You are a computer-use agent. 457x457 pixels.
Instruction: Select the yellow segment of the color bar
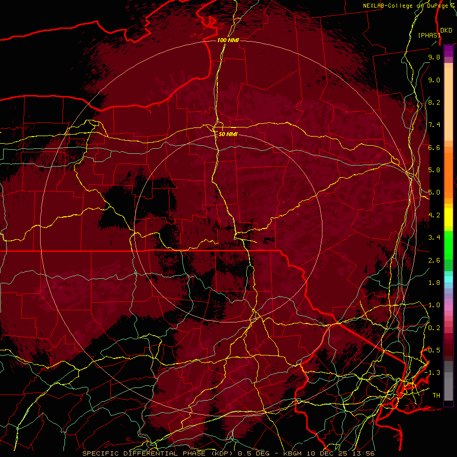point(448,217)
